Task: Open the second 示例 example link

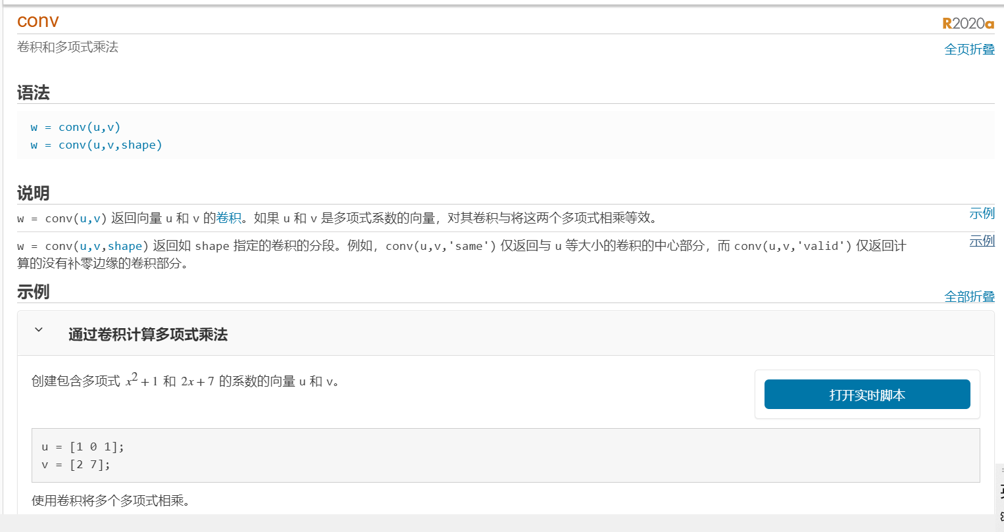Action: pos(982,241)
